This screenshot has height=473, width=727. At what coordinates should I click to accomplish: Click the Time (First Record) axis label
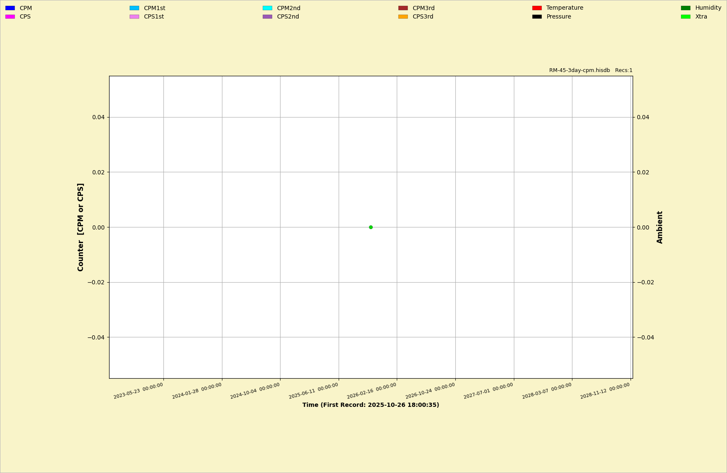click(x=371, y=405)
